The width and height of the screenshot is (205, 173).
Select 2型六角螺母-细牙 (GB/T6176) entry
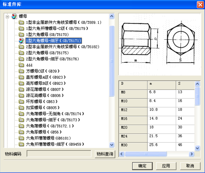(x=52, y=59)
